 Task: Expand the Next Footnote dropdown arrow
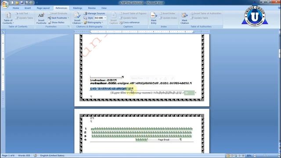[x=68, y=18]
